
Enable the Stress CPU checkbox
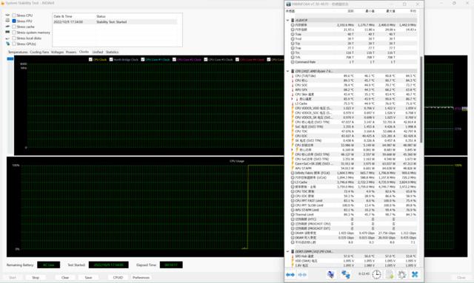14,15
